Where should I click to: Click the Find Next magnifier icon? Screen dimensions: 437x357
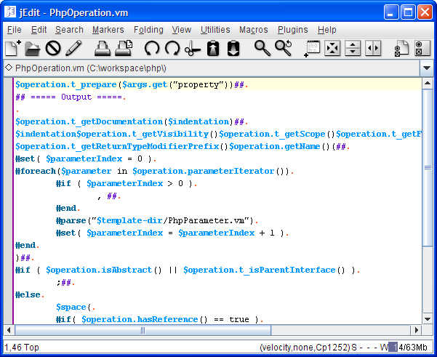tap(283, 48)
